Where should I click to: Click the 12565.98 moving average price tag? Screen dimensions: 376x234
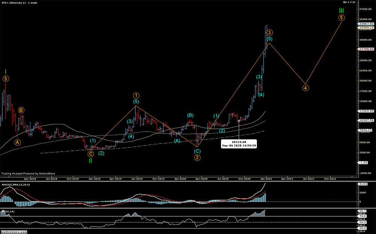[x=365, y=111]
